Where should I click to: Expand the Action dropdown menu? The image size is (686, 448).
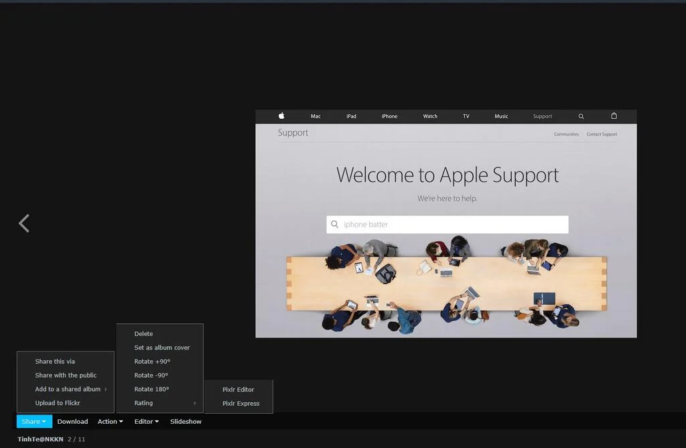(111, 421)
